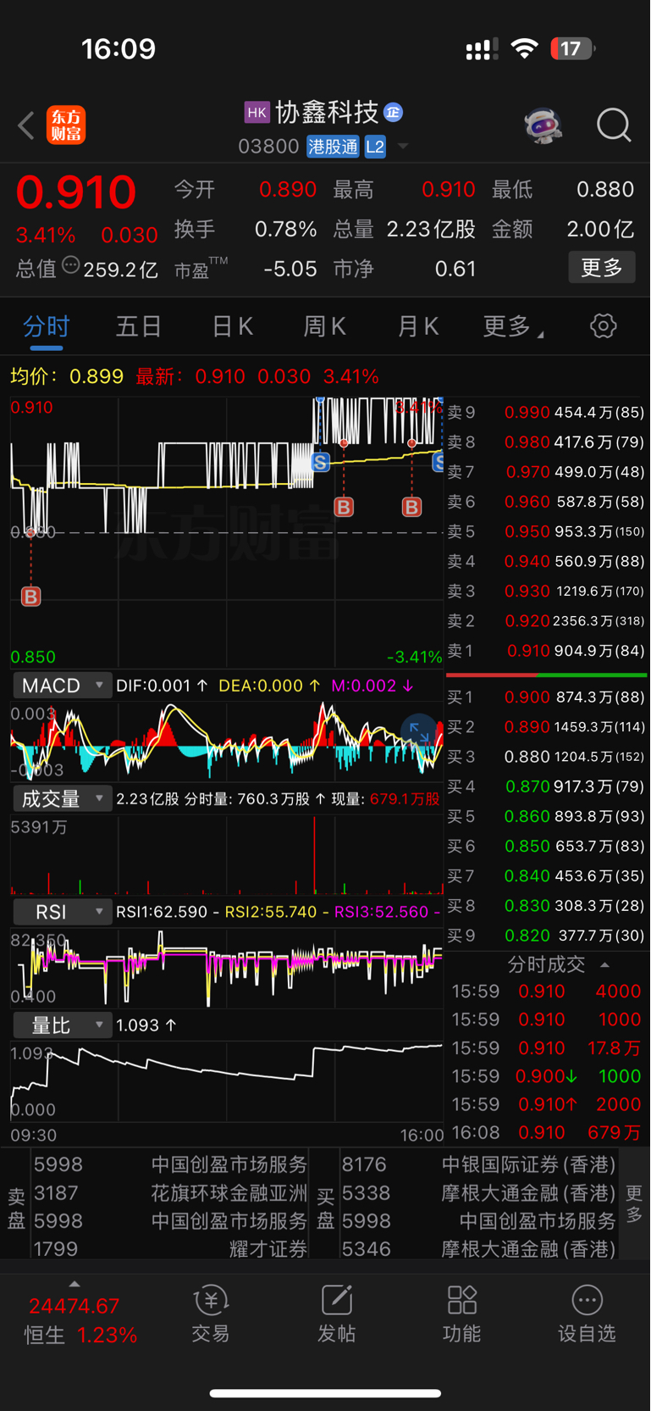Tap the 买3 0.880 order row
The image size is (651, 1411).
coord(546,757)
